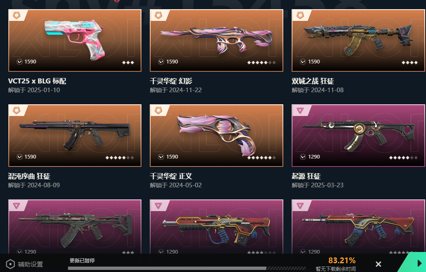Click the upgrade level diamonds on 千灵华绽 正义 card
Screen dimensions: 426x272
[262, 158]
